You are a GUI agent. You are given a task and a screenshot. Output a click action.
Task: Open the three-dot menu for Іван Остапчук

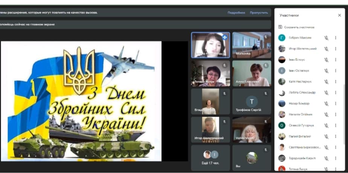pos(336,71)
